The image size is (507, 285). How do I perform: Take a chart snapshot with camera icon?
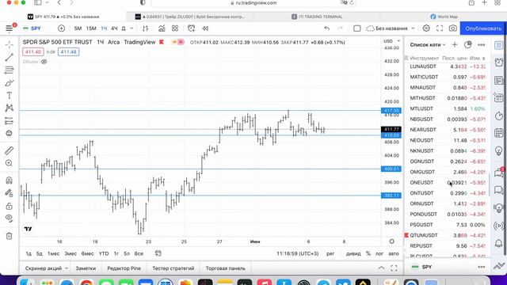(452, 28)
